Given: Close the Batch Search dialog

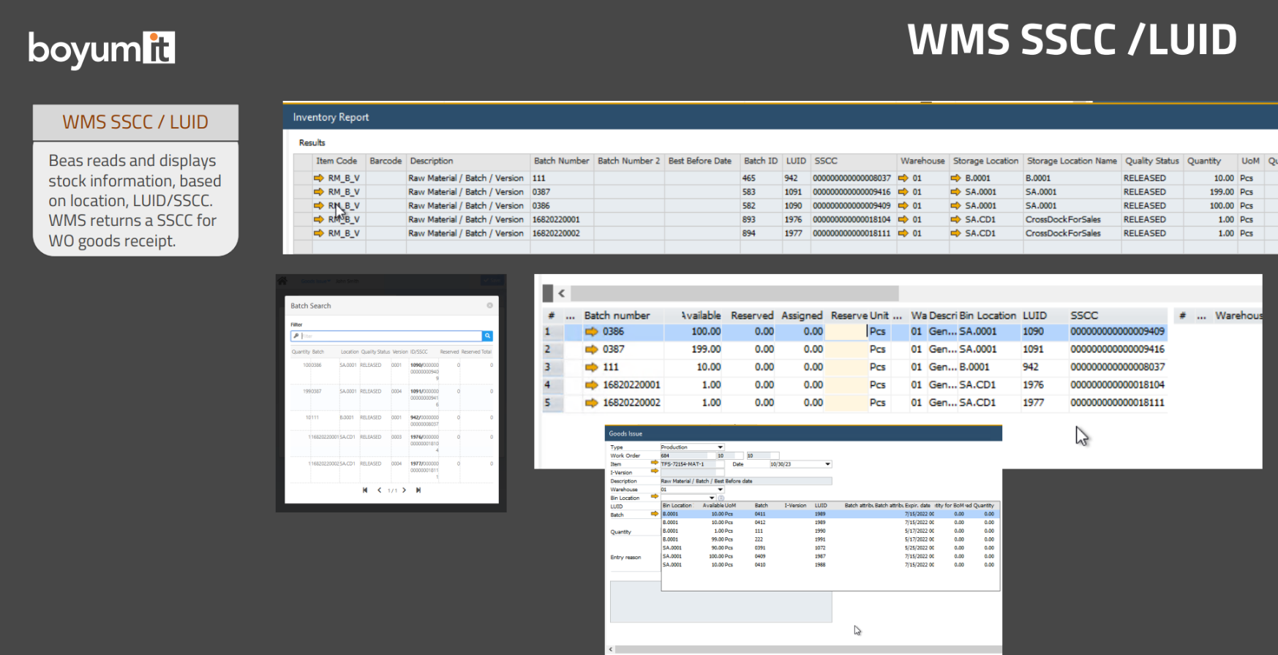Looking at the screenshot, I should (489, 306).
